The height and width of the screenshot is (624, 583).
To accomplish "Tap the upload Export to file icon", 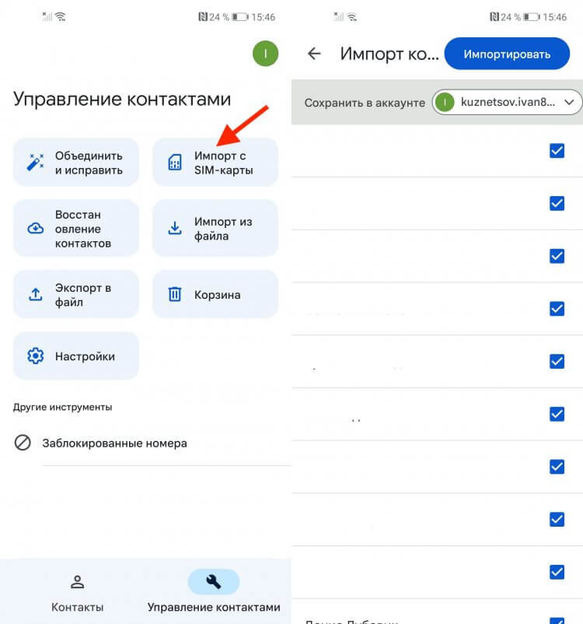I will coord(36,294).
